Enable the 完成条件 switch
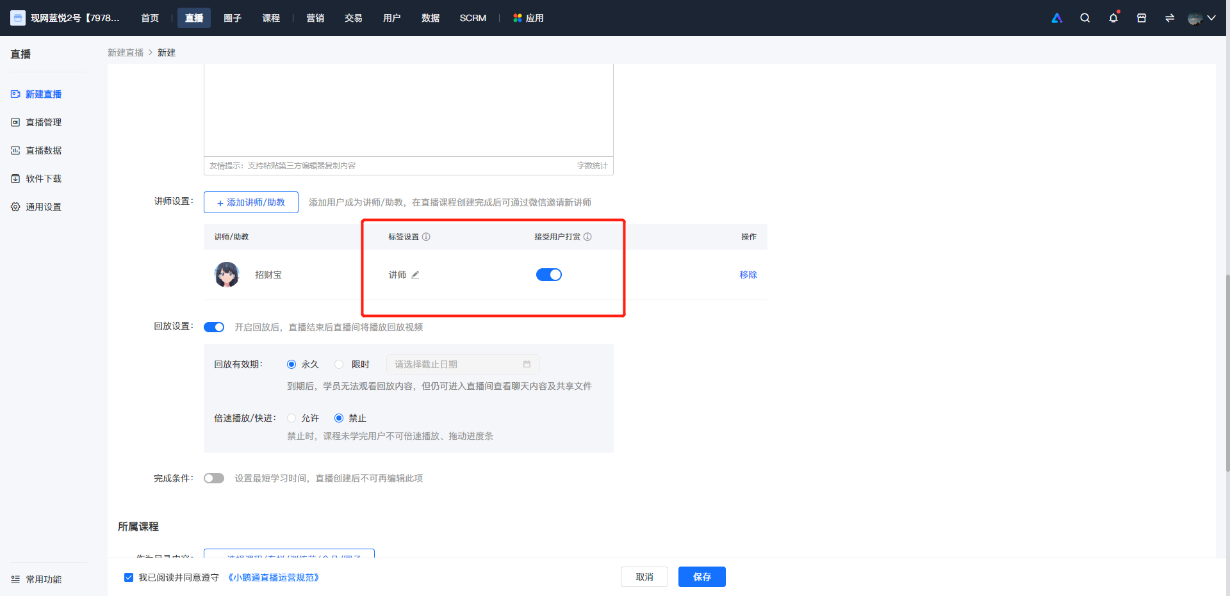1230x596 pixels. tap(214, 478)
